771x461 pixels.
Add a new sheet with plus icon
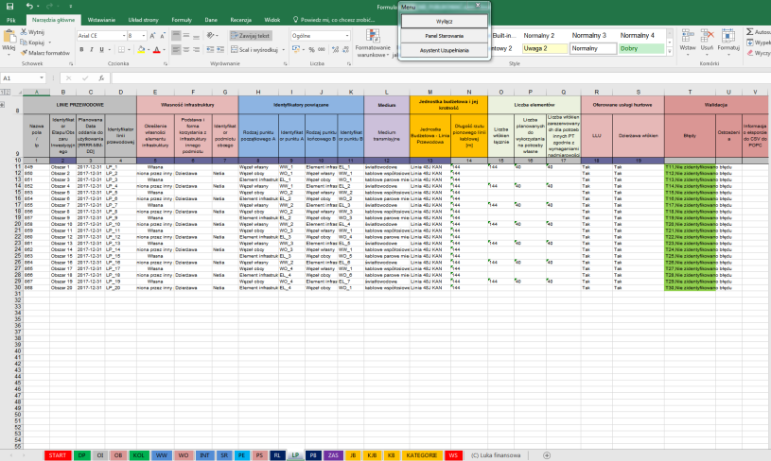point(546,455)
